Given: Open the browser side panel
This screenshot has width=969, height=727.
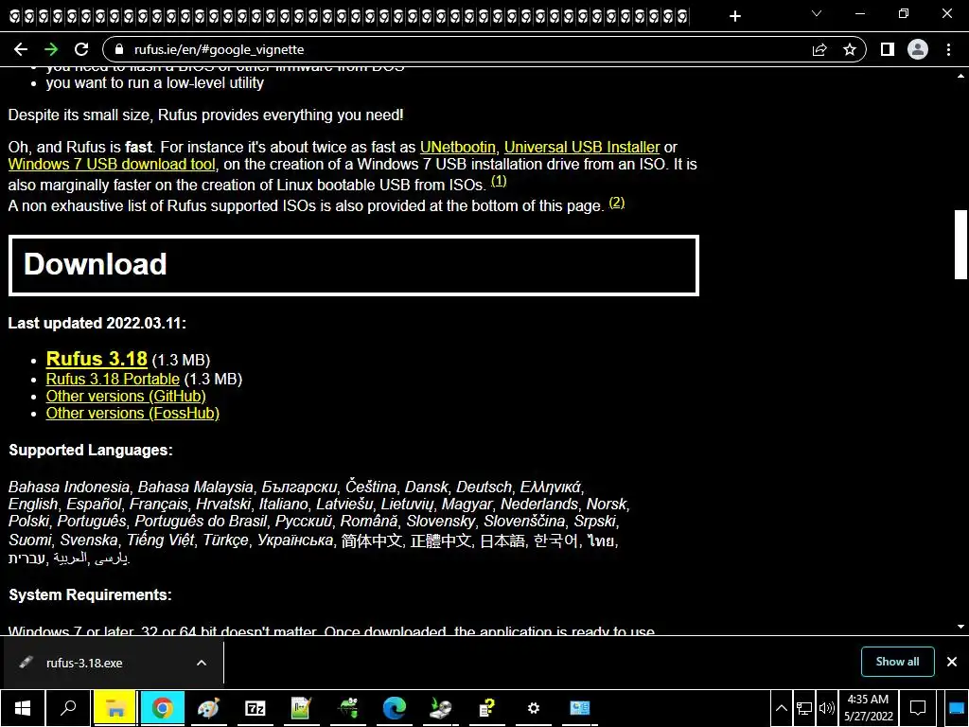Looking at the screenshot, I should click(888, 49).
